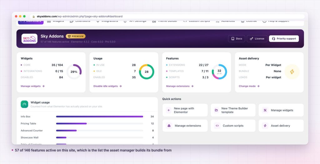Click the TEMPLATES value 7 / 11
The image size is (320, 164).
(205, 71)
